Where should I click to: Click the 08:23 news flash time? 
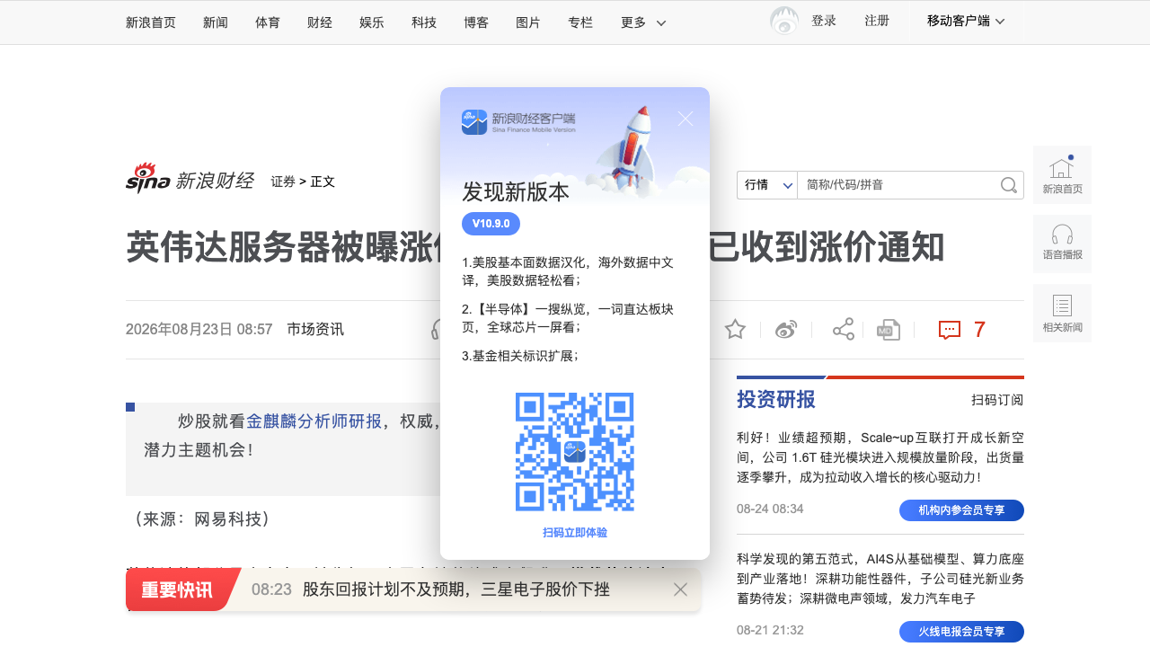click(x=271, y=589)
